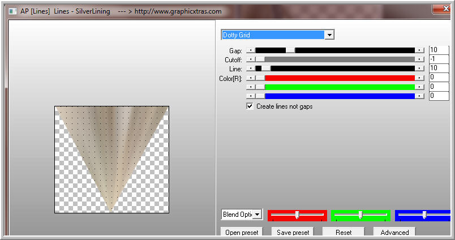
Task: Open the Advanced settings button
Action: (394, 233)
